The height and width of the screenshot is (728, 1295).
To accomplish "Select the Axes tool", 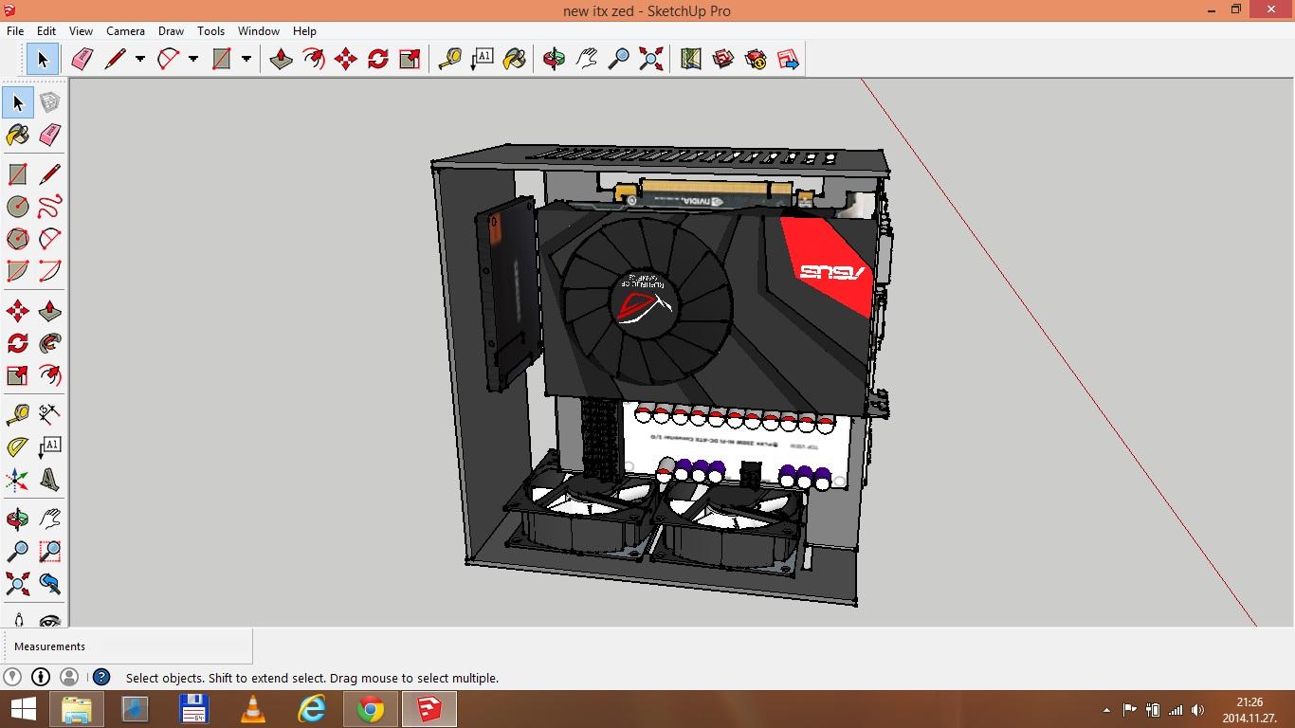I will [18, 480].
